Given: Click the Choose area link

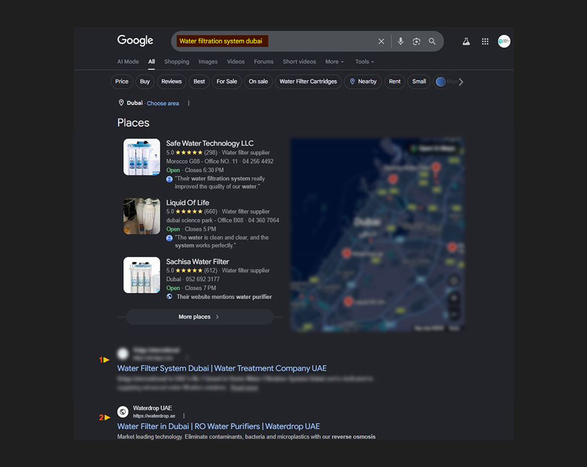Looking at the screenshot, I should click(x=163, y=103).
